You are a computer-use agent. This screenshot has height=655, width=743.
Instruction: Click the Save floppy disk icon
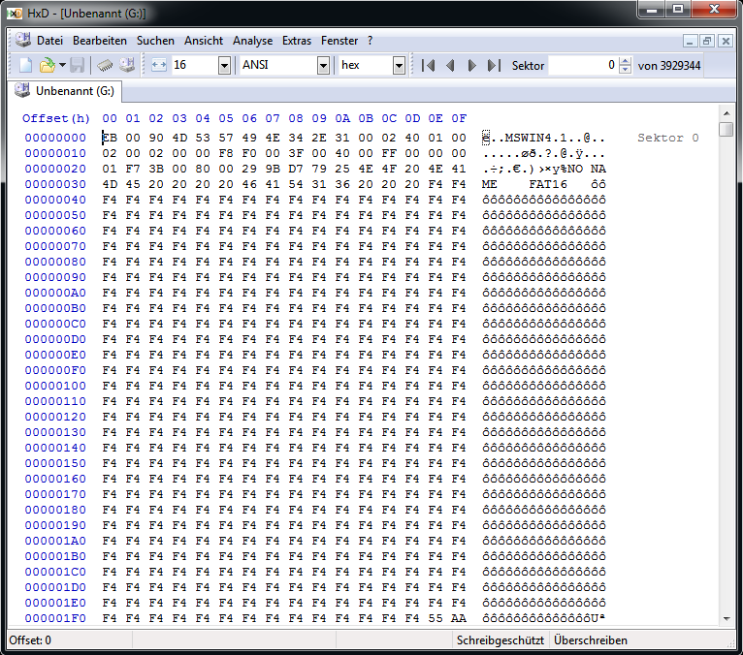(x=78, y=65)
